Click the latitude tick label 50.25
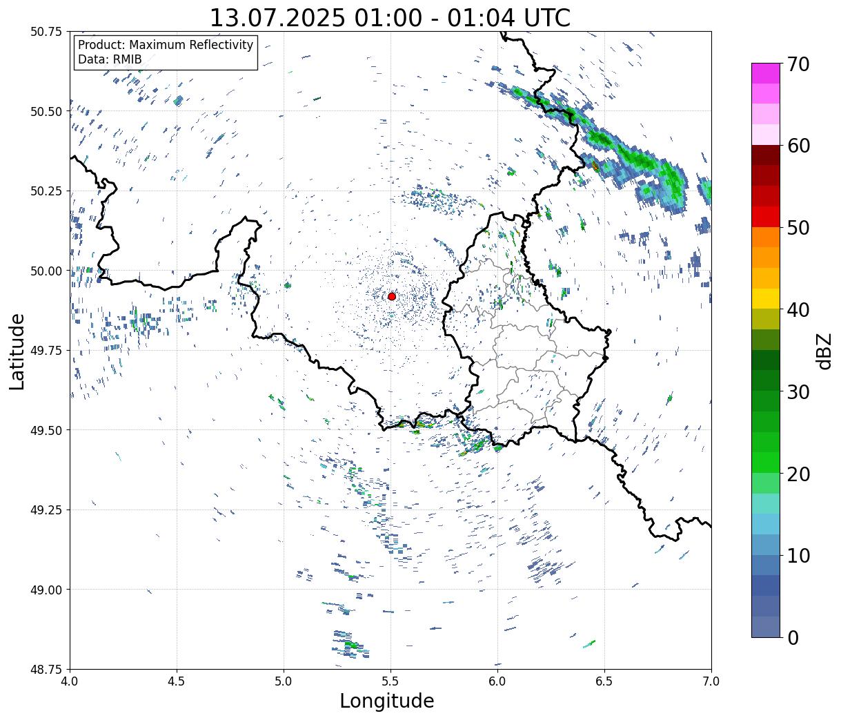Image resolution: width=841 pixels, height=718 pixels. [x=47, y=191]
